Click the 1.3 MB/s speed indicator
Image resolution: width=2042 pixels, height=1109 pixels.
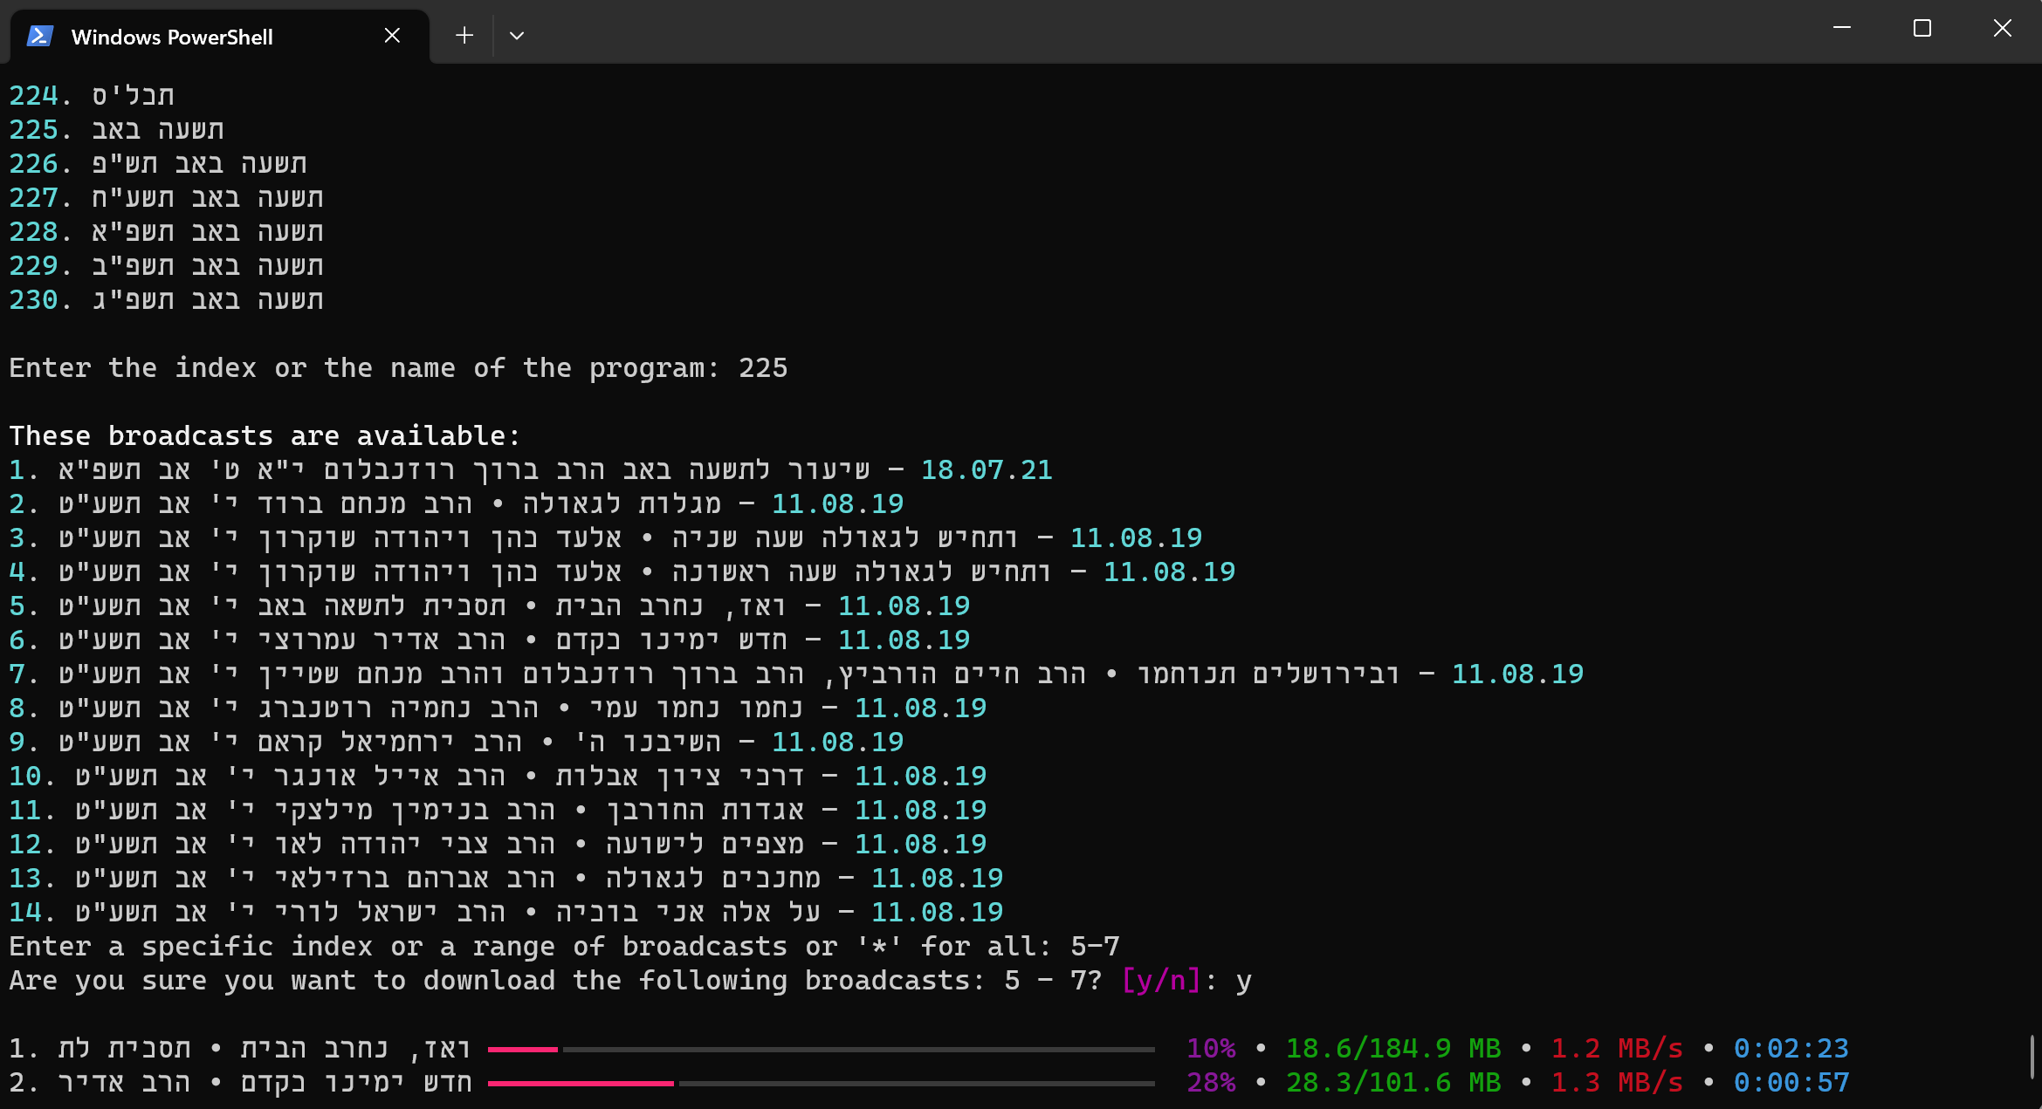click(x=1614, y=1083)
